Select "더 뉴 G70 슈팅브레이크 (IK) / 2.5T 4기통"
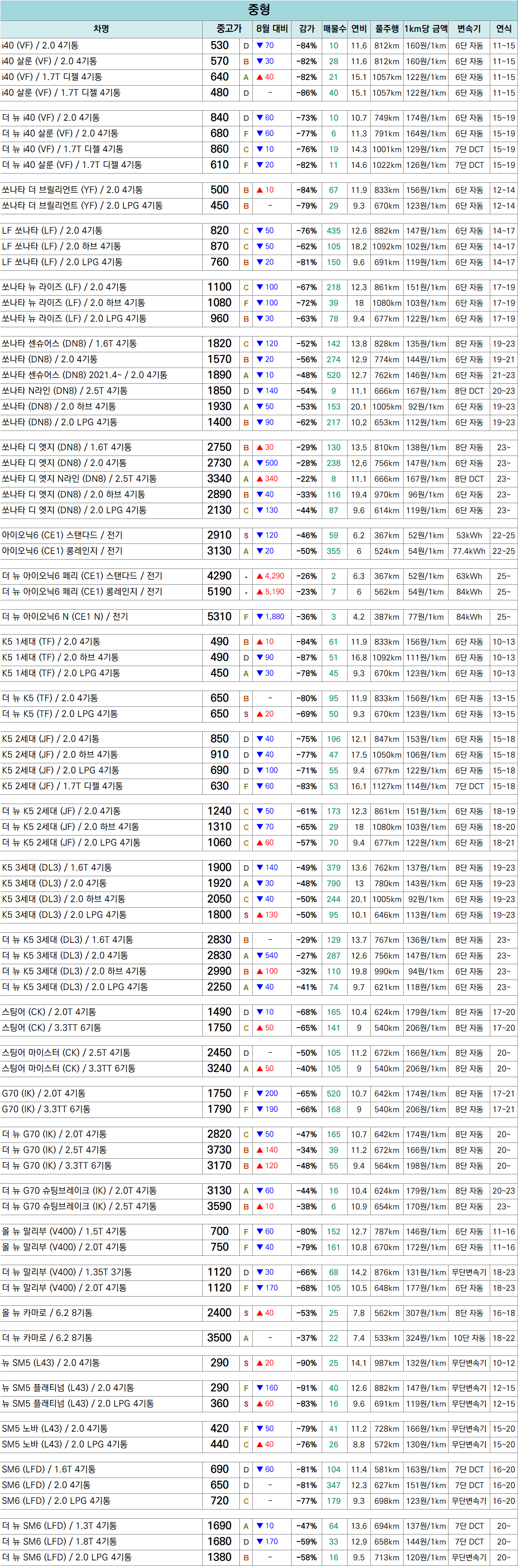The image size is (518, 1566). click(x=79, y=1206)
